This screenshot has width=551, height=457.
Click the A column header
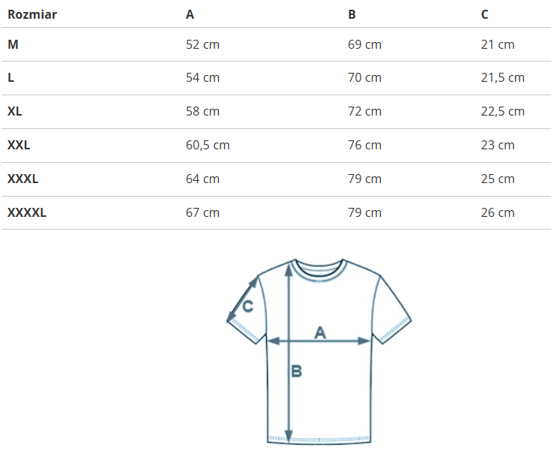pos(190,14)
